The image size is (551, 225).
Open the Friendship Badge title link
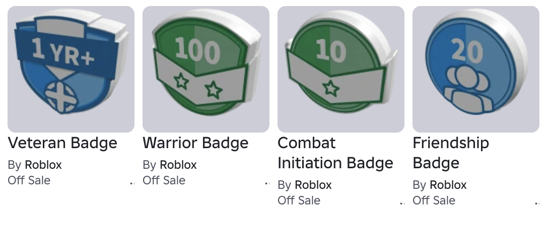point(451,153)
